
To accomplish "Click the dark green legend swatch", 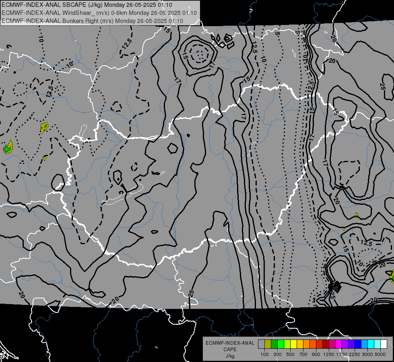I will [x=274, y=344].
